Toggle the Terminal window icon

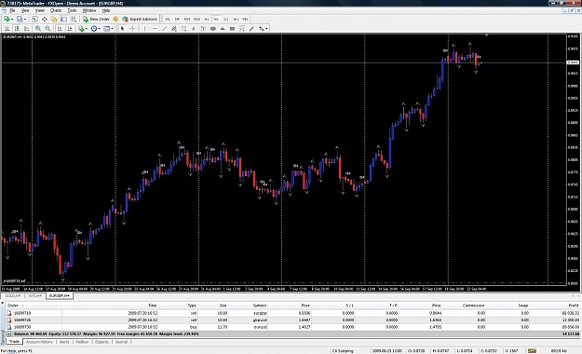point(63,19)
